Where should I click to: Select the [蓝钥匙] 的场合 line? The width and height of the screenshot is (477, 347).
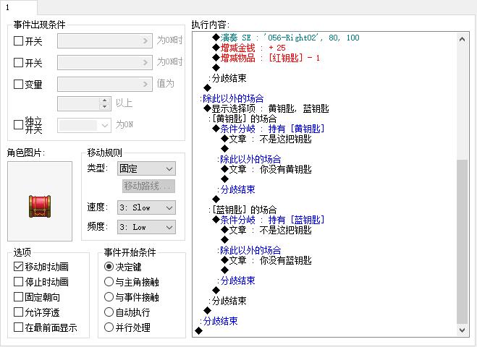click(x=244, y=210)
